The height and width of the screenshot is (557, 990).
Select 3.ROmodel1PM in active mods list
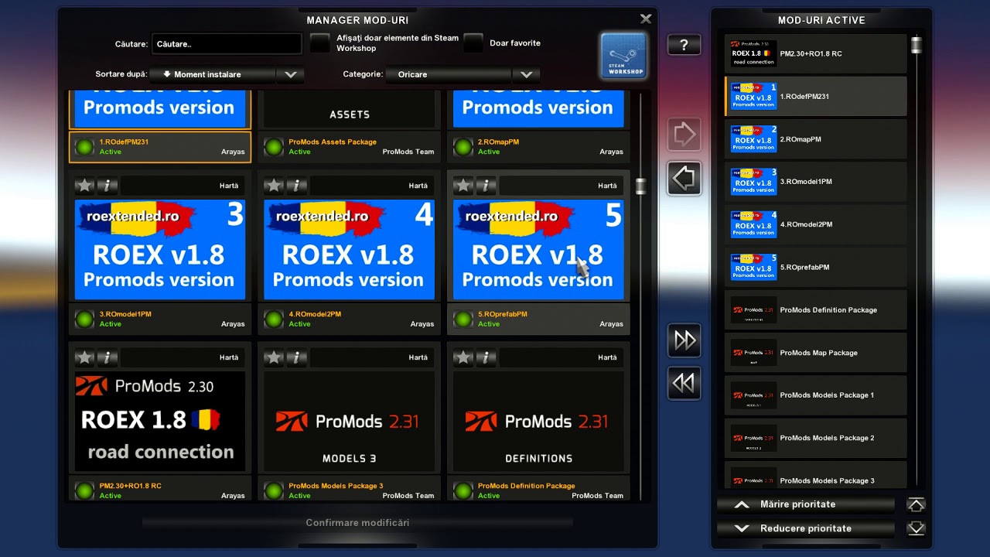[816, 182]
